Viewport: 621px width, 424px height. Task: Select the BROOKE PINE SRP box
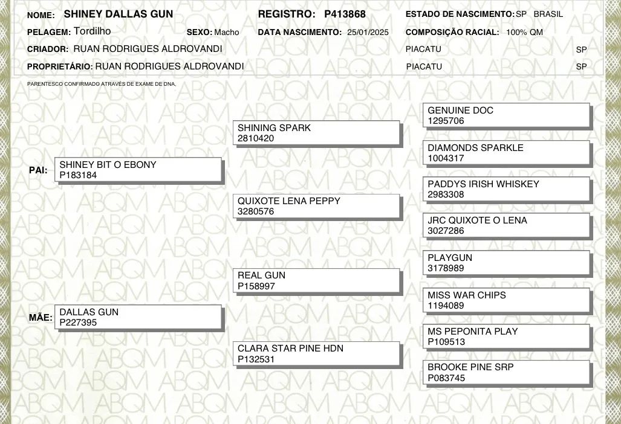[x=507, y=372]
